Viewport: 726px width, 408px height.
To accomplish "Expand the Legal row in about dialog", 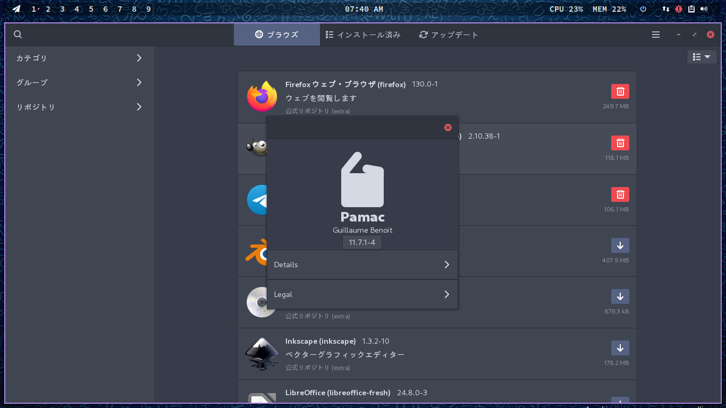I will (x=362, y=294).
